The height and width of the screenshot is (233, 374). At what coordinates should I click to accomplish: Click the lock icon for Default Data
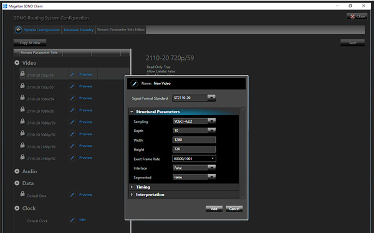pos(22,194)
